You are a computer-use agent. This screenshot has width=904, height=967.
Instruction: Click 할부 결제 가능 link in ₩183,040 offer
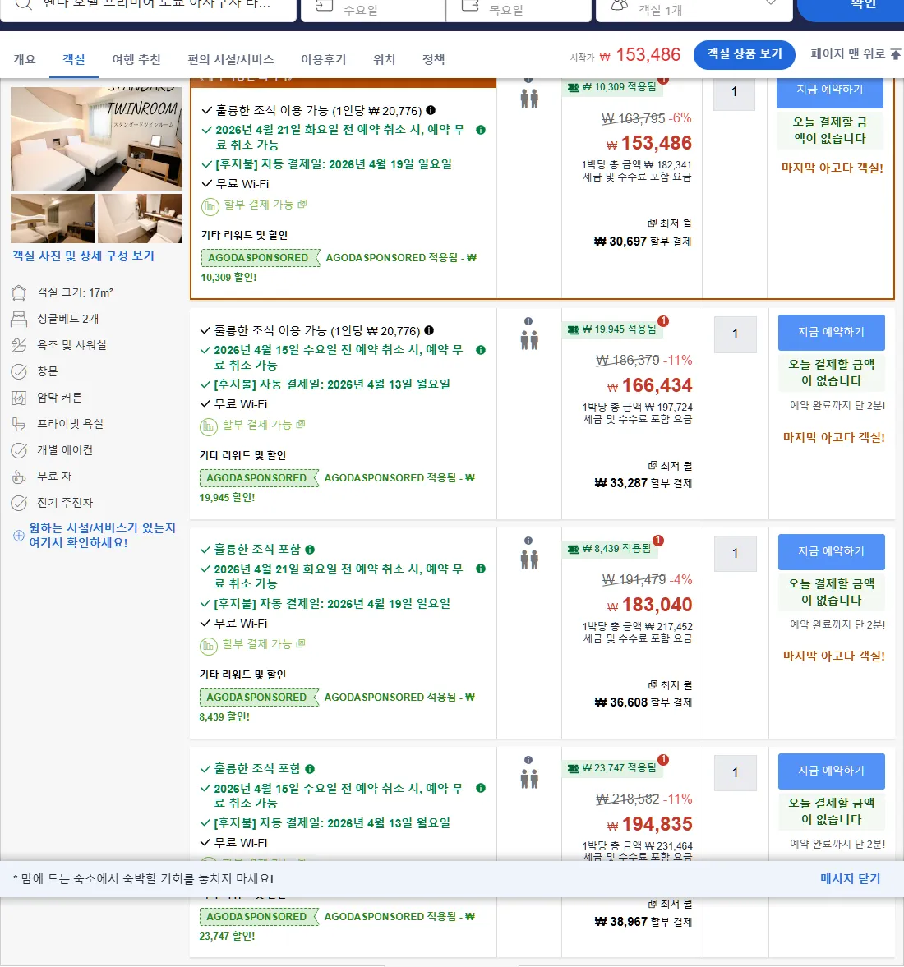click(x=264, y=644)
